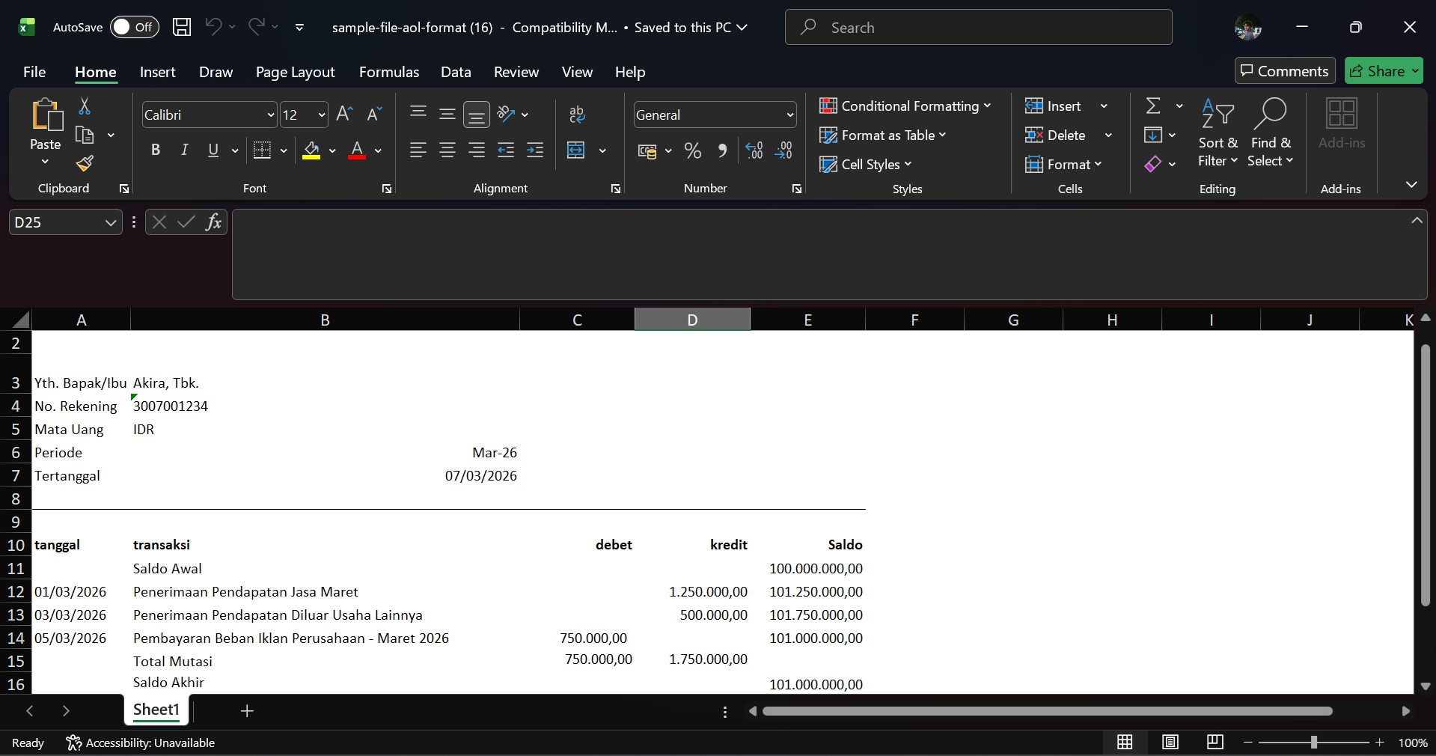The image size is (1436, 756).
Task: Click the Insert Function fx icon
Action: (213, 222)
